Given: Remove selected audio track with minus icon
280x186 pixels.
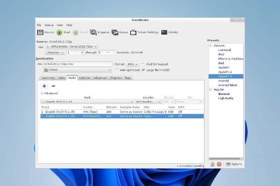Looking at the screenshot, I should (x=53, y=86).
